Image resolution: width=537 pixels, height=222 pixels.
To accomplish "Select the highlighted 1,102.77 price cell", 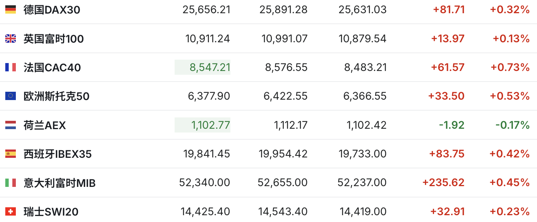I will pyautogui.click(x=203, y=125).
